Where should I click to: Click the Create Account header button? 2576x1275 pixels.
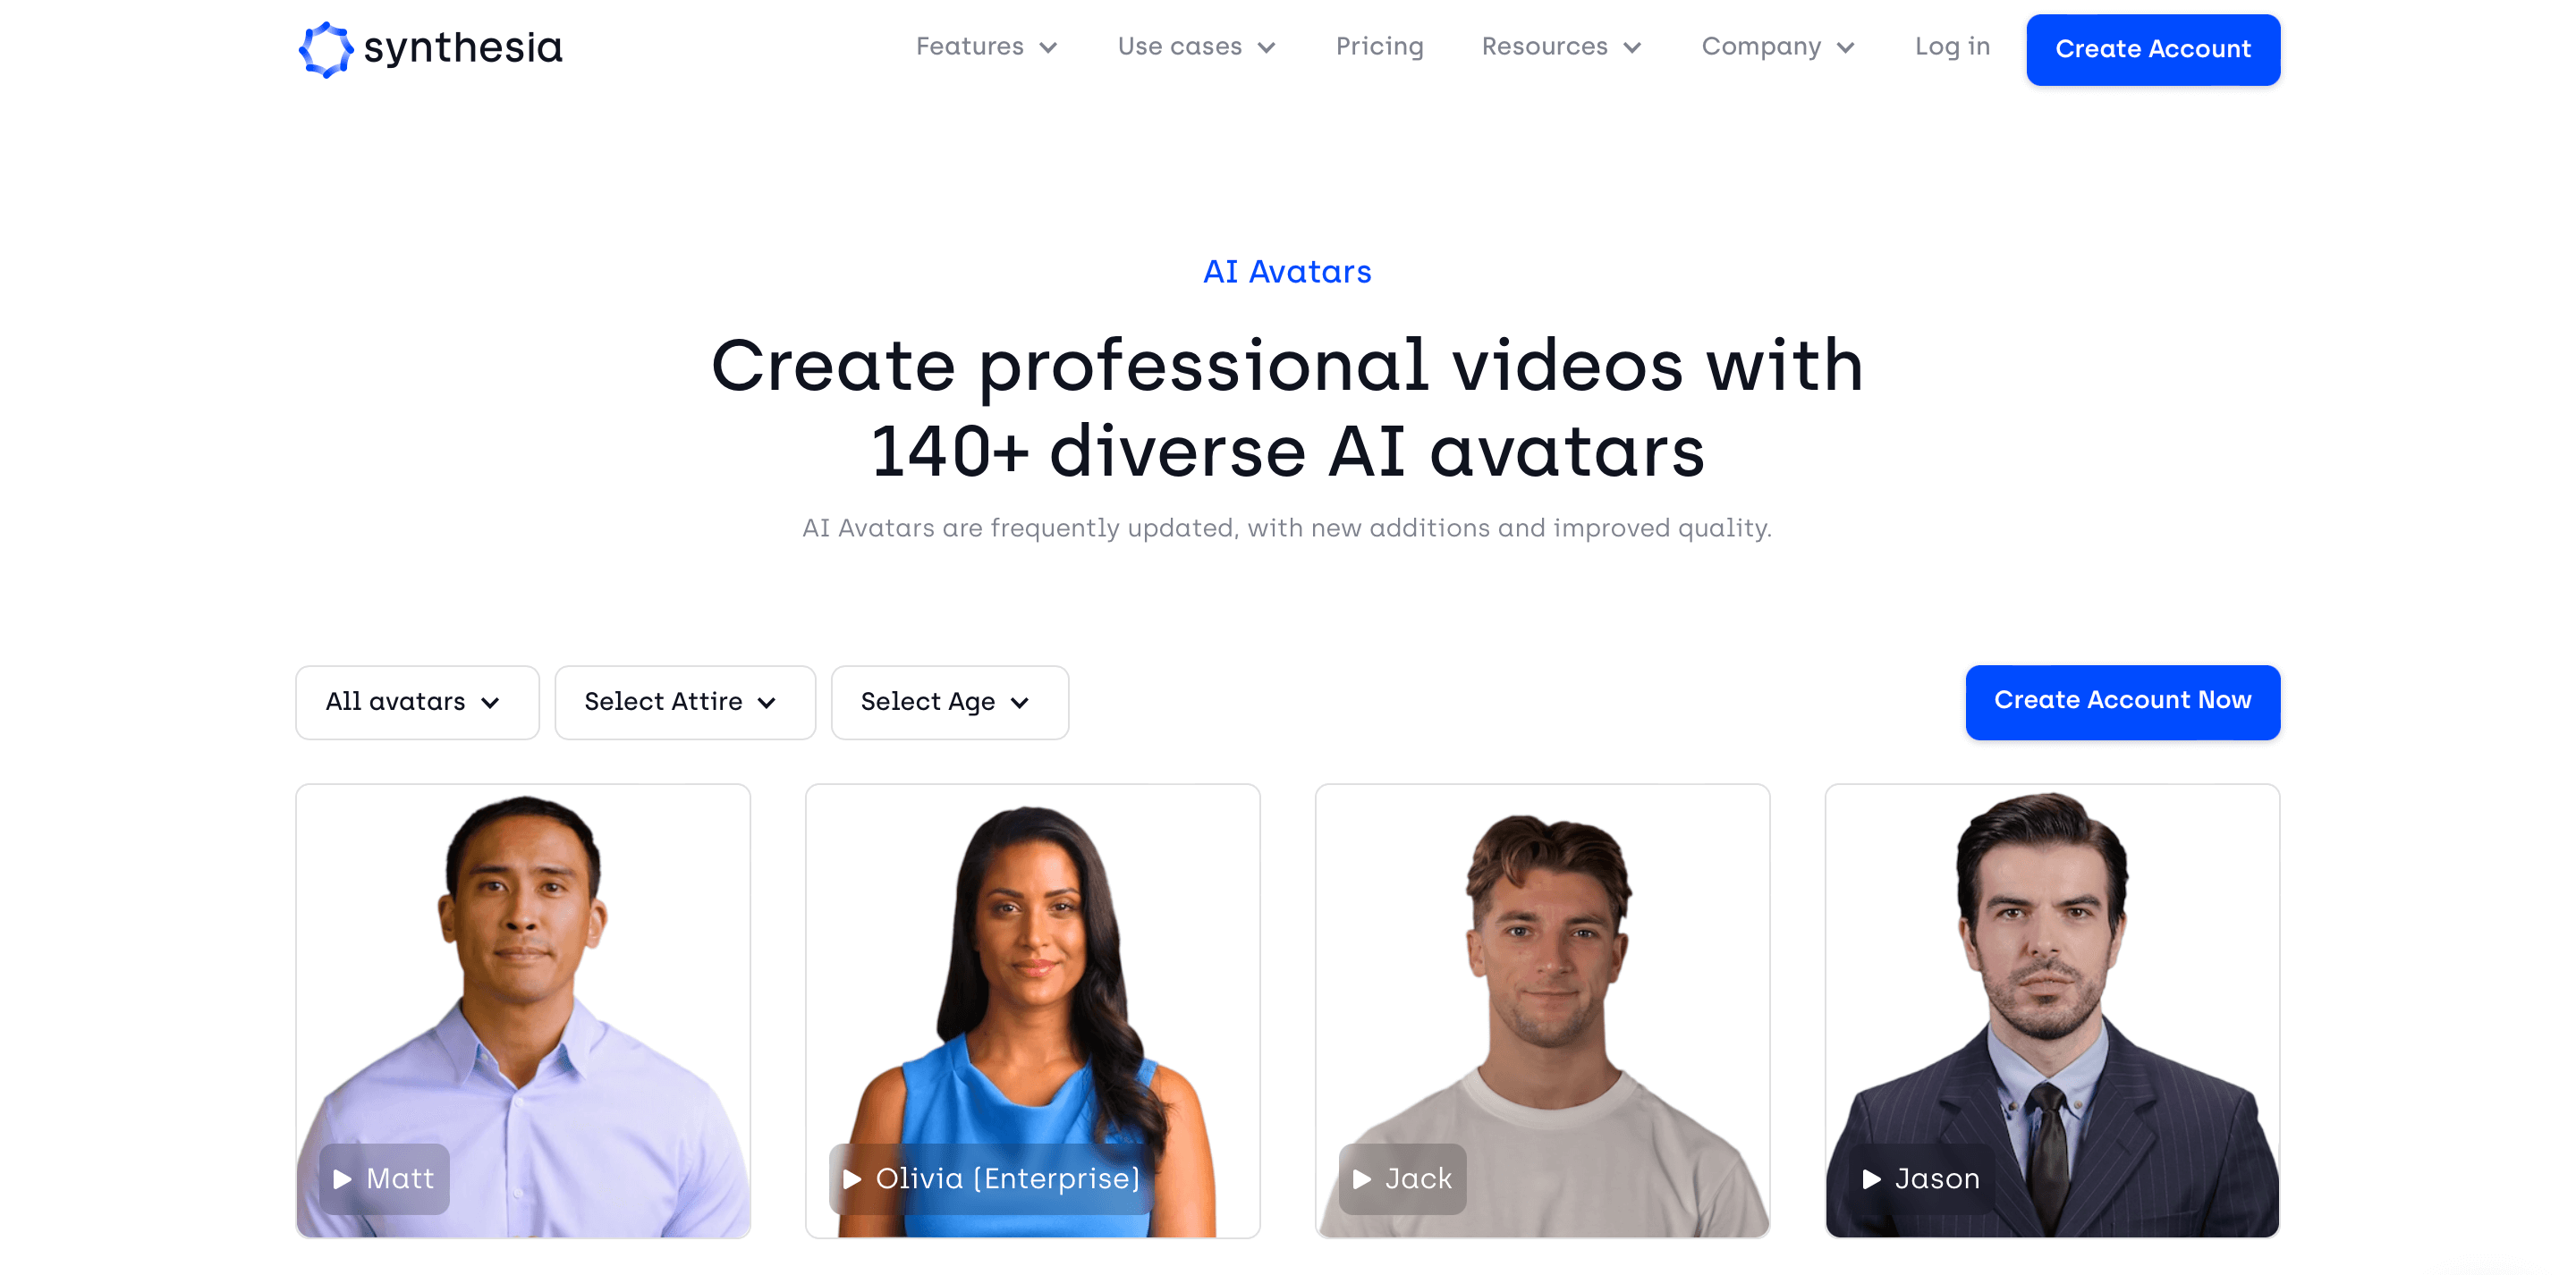(x=2154, y=47)
